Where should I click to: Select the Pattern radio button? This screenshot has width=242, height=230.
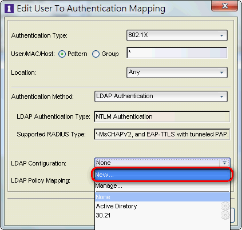coord(62,54)
